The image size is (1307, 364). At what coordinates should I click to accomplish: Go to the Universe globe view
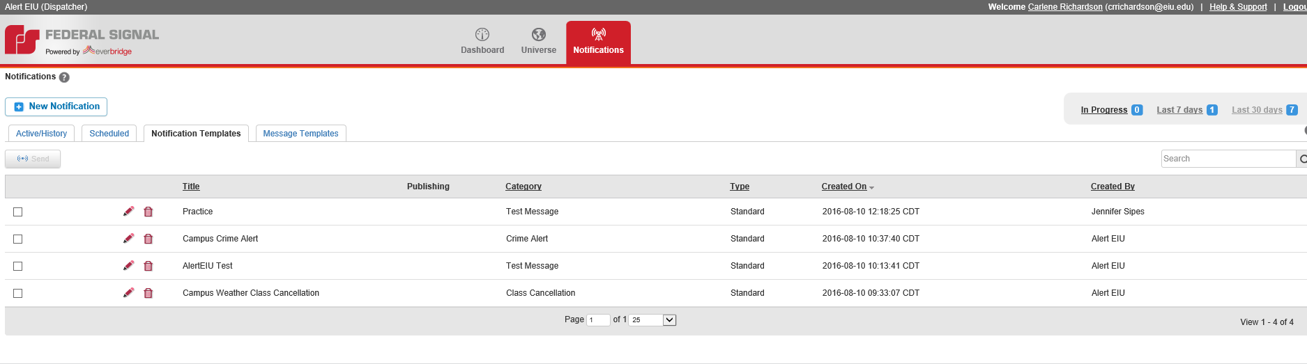[538, 41]
